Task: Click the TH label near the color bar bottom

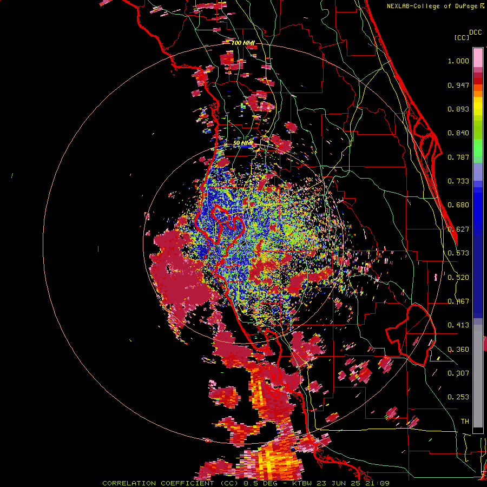Action: [x=465, y=422]
